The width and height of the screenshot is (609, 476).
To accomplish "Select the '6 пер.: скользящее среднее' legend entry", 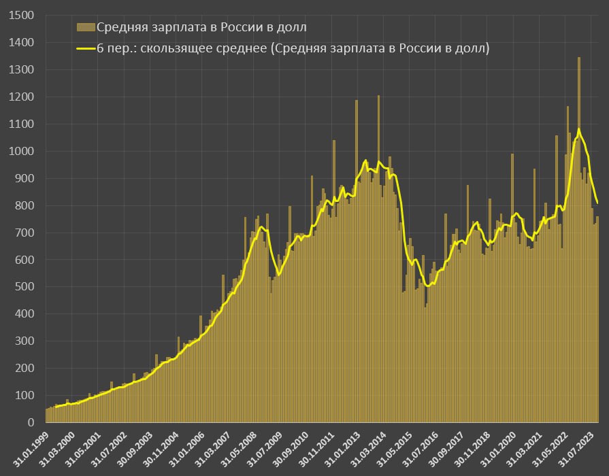I will pyautogui.click(x=293, y=48).
